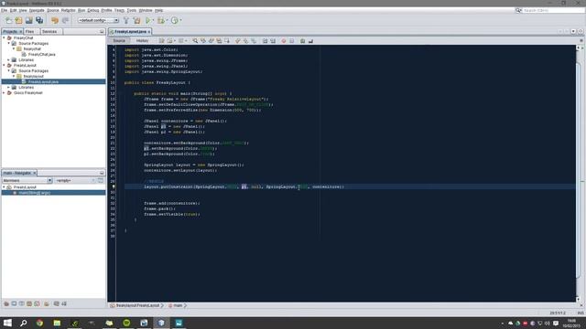586x329 pixels.
Task: Go to next bookmark in editor toolbar
Action: [x=245, y=40]
